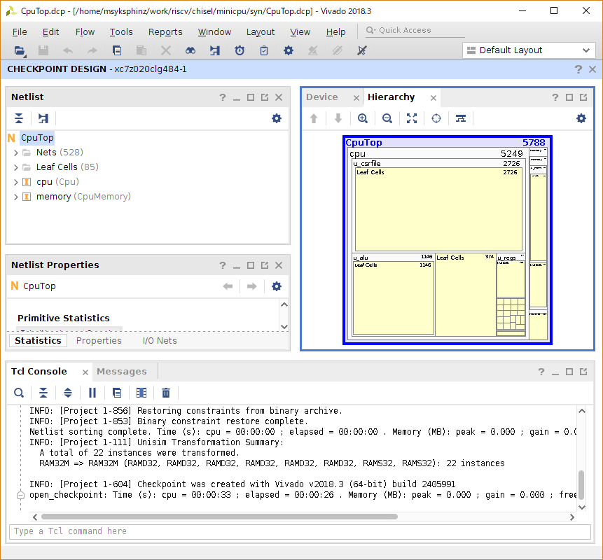Open help for Netlist panel
Screen dimensions: 603x560
point(223,97)
